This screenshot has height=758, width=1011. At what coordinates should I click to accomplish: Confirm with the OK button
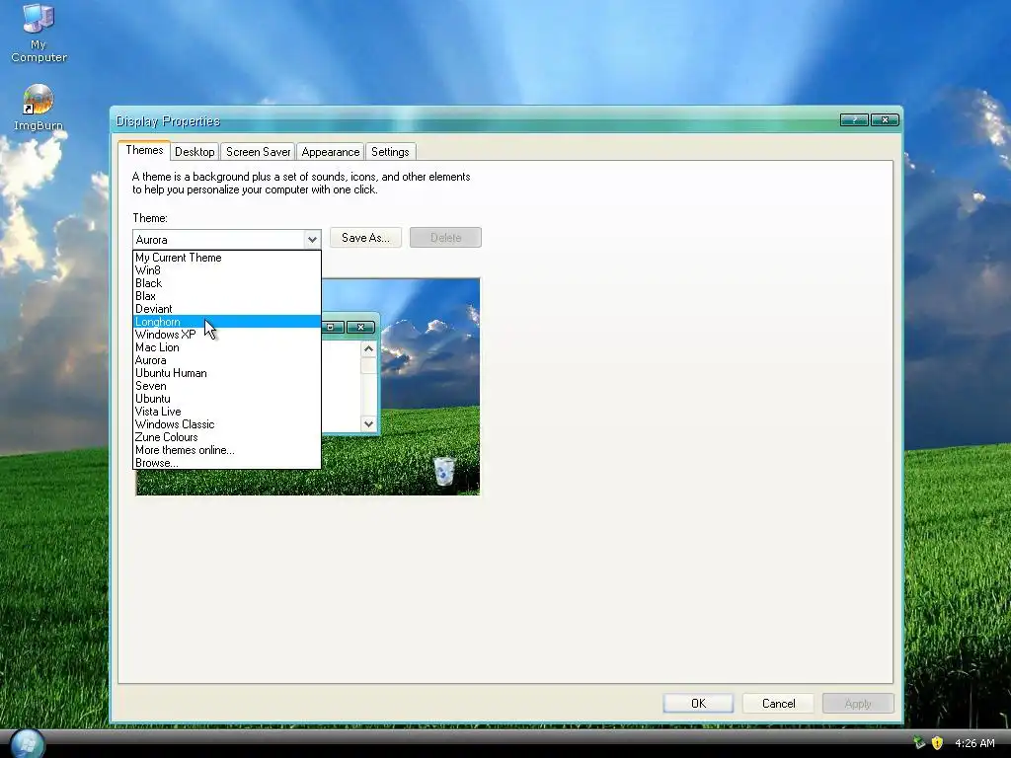tap(698, 703)
